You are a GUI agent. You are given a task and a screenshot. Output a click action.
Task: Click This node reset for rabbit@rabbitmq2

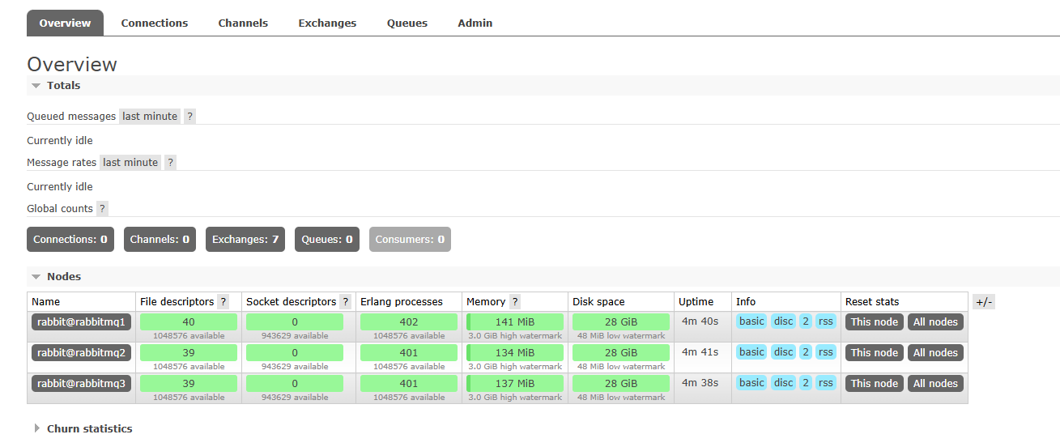tap(874, 352)
